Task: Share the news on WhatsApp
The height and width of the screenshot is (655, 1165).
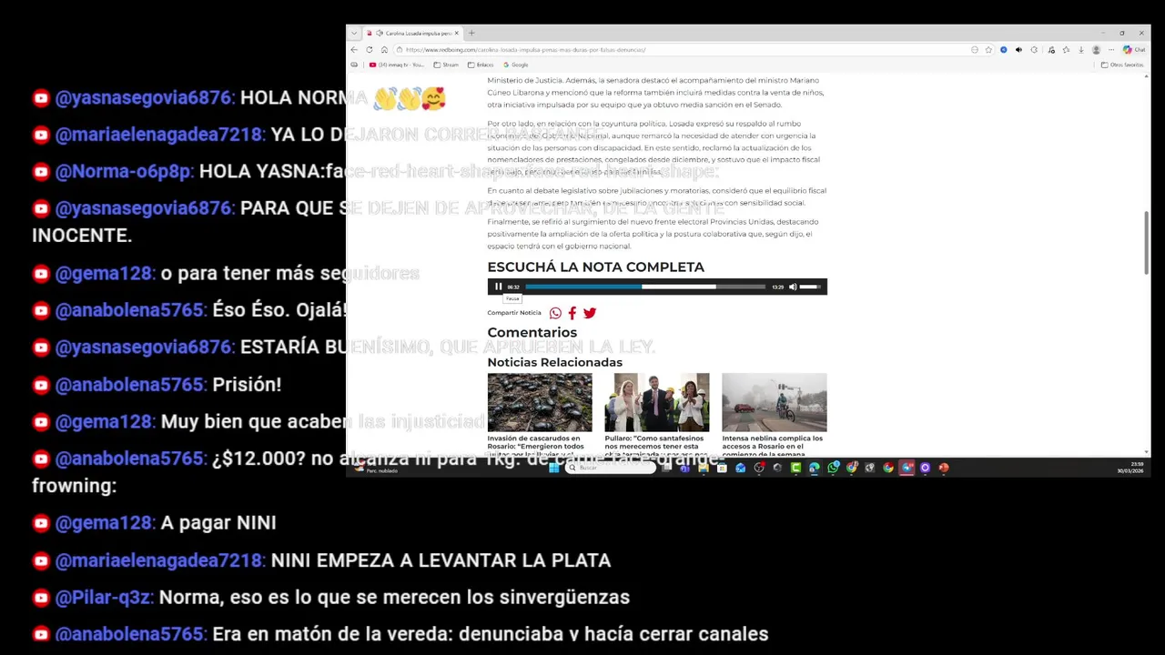Action: pos(555,313)
